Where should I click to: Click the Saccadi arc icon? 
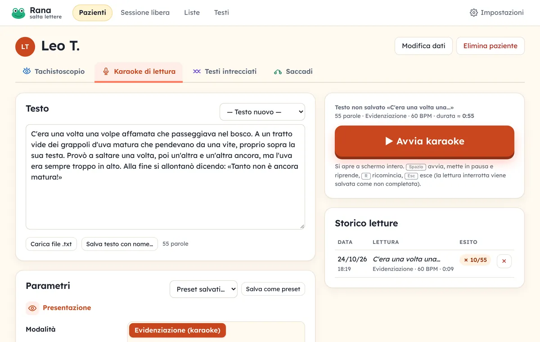tap(278, 72)
